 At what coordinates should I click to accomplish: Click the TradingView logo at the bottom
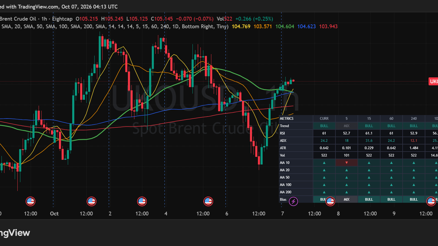15,233
